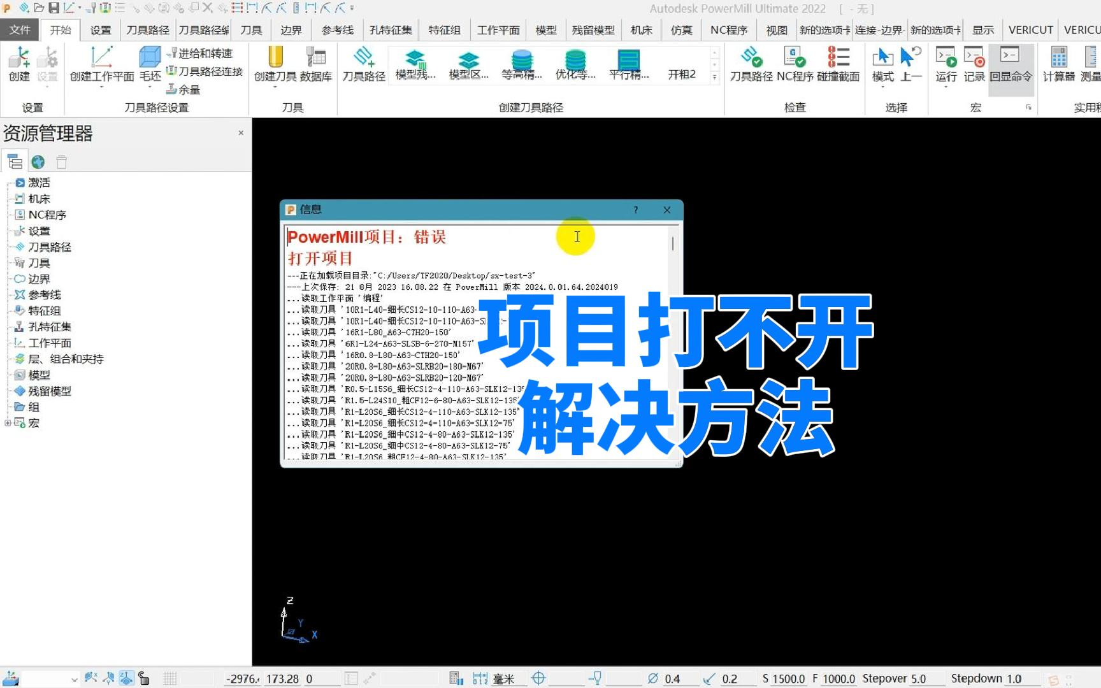Click the 毫米 units indicator

[504, 679]
